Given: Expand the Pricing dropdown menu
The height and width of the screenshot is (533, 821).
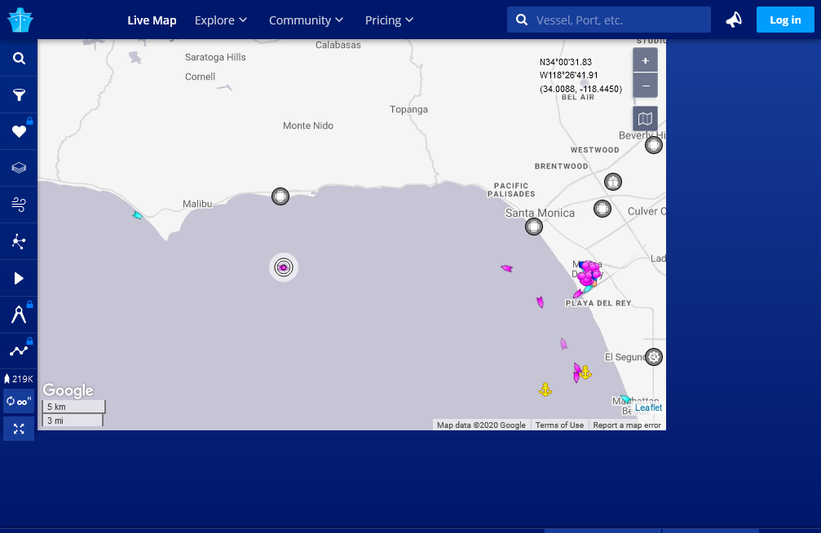Looking at the screenshot, I should point(389,20).
